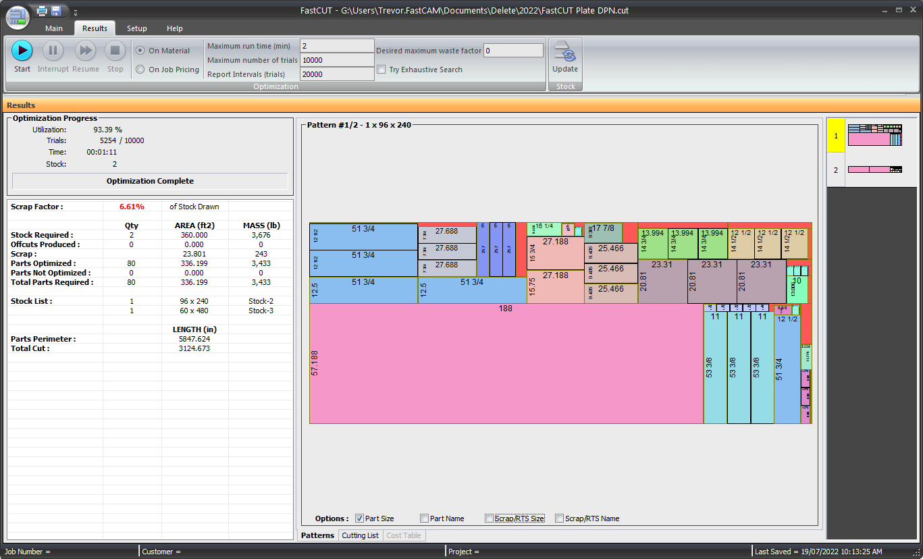923x559 pixels.
Task: Open the Setup ribbon tab
Action: [137, 28]
